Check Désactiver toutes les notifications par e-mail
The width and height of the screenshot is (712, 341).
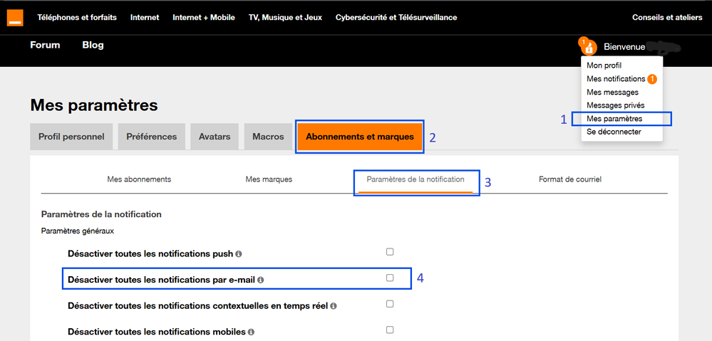tap(390, 278)
